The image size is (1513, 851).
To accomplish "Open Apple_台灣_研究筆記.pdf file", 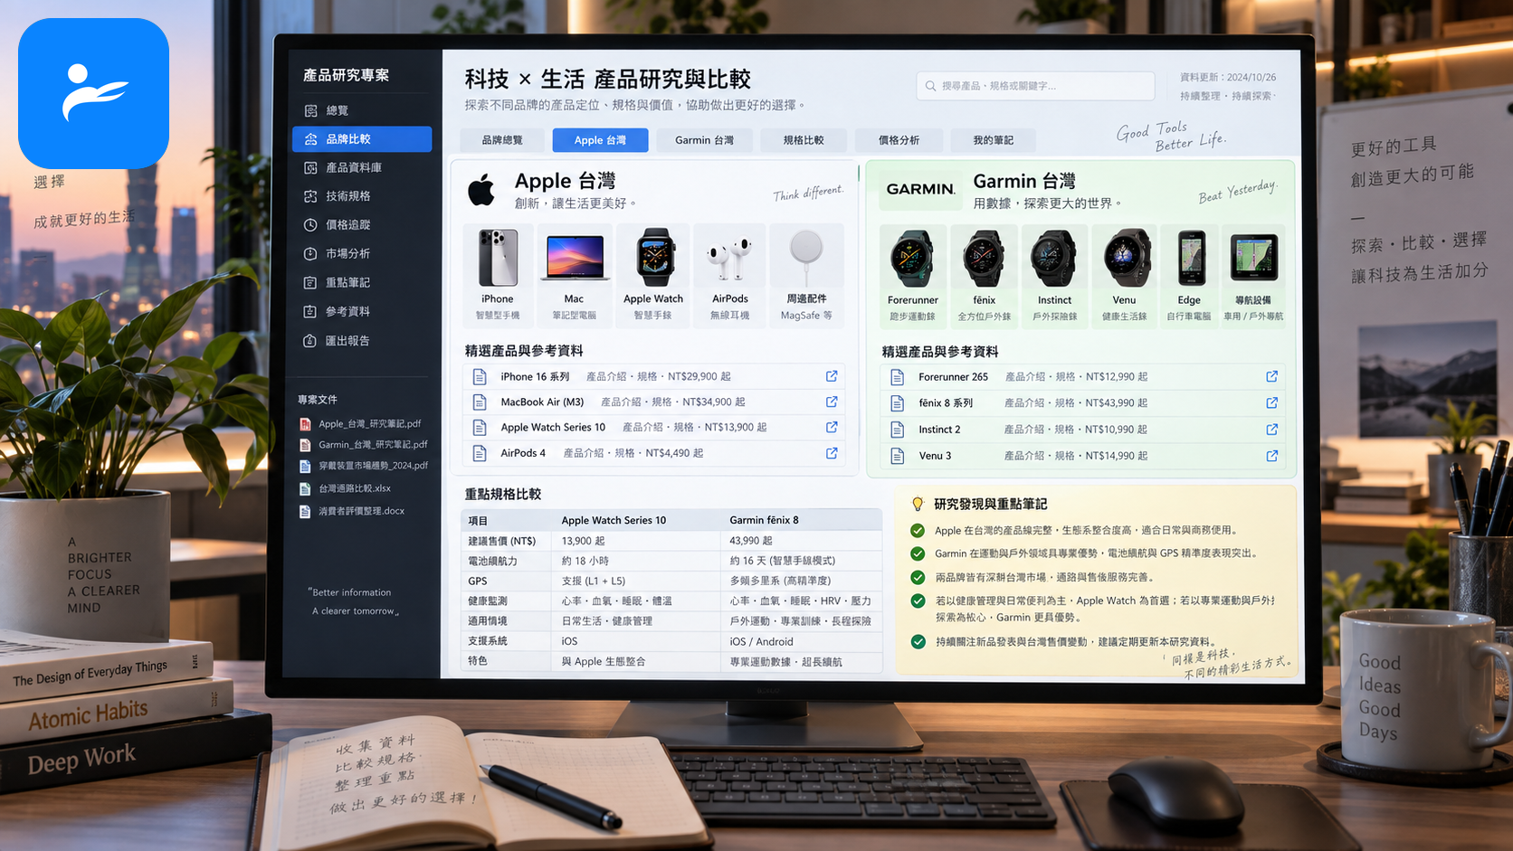I will pos(361,423).
